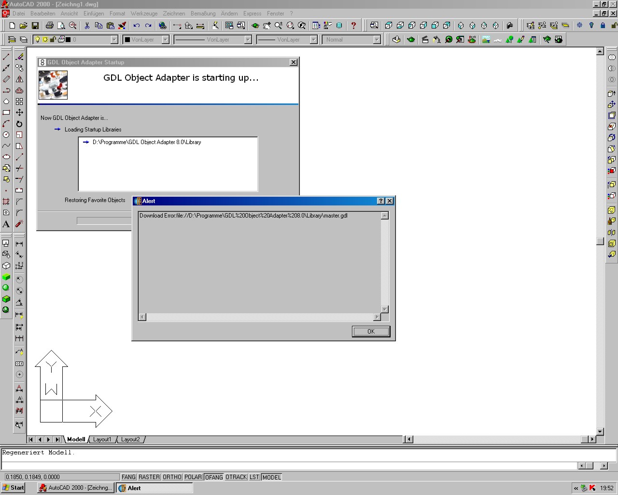The height and width of the screenshot is (495, 618).
Task: Open the linetype VonLayer dropdown
Action: tap(248, 40)
